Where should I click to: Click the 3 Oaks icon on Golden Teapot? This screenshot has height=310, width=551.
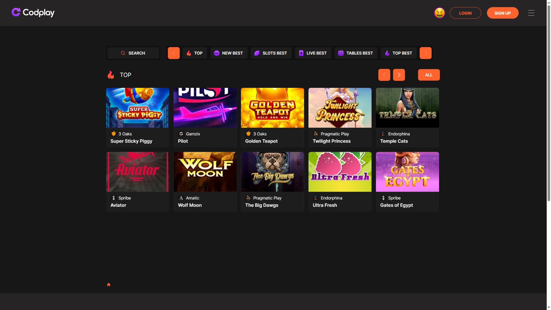(248, 134)
